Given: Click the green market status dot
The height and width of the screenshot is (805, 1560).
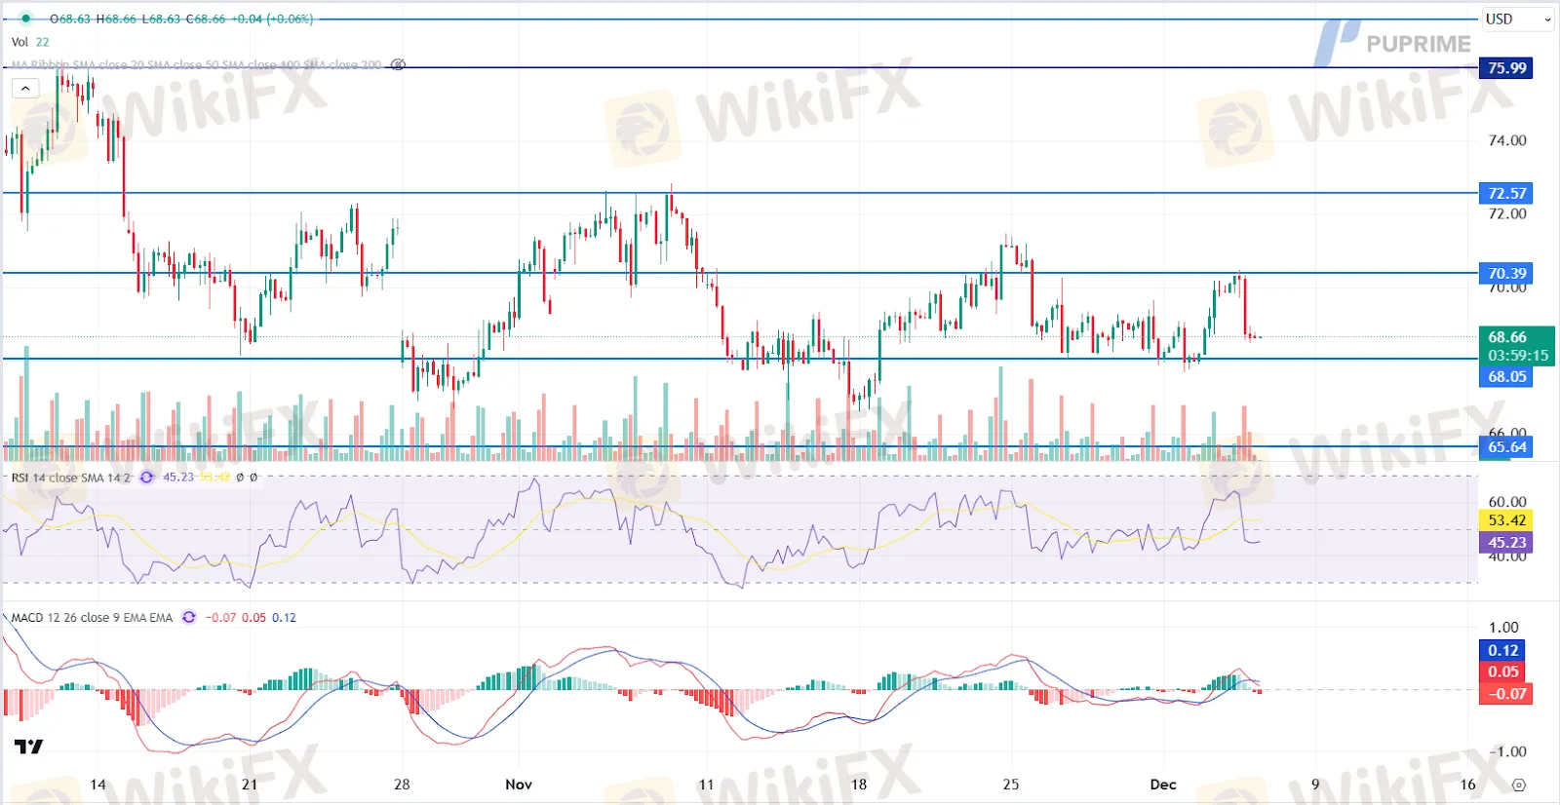Looking at the screenshot, I should click(x=25, y=19).
